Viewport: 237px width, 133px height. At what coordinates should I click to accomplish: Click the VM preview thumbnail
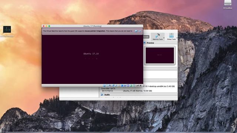[x=160, y=55]
